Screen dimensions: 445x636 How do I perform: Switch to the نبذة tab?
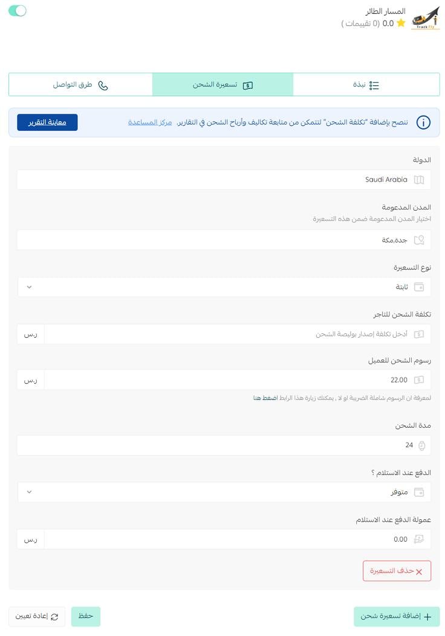[366, 85]
